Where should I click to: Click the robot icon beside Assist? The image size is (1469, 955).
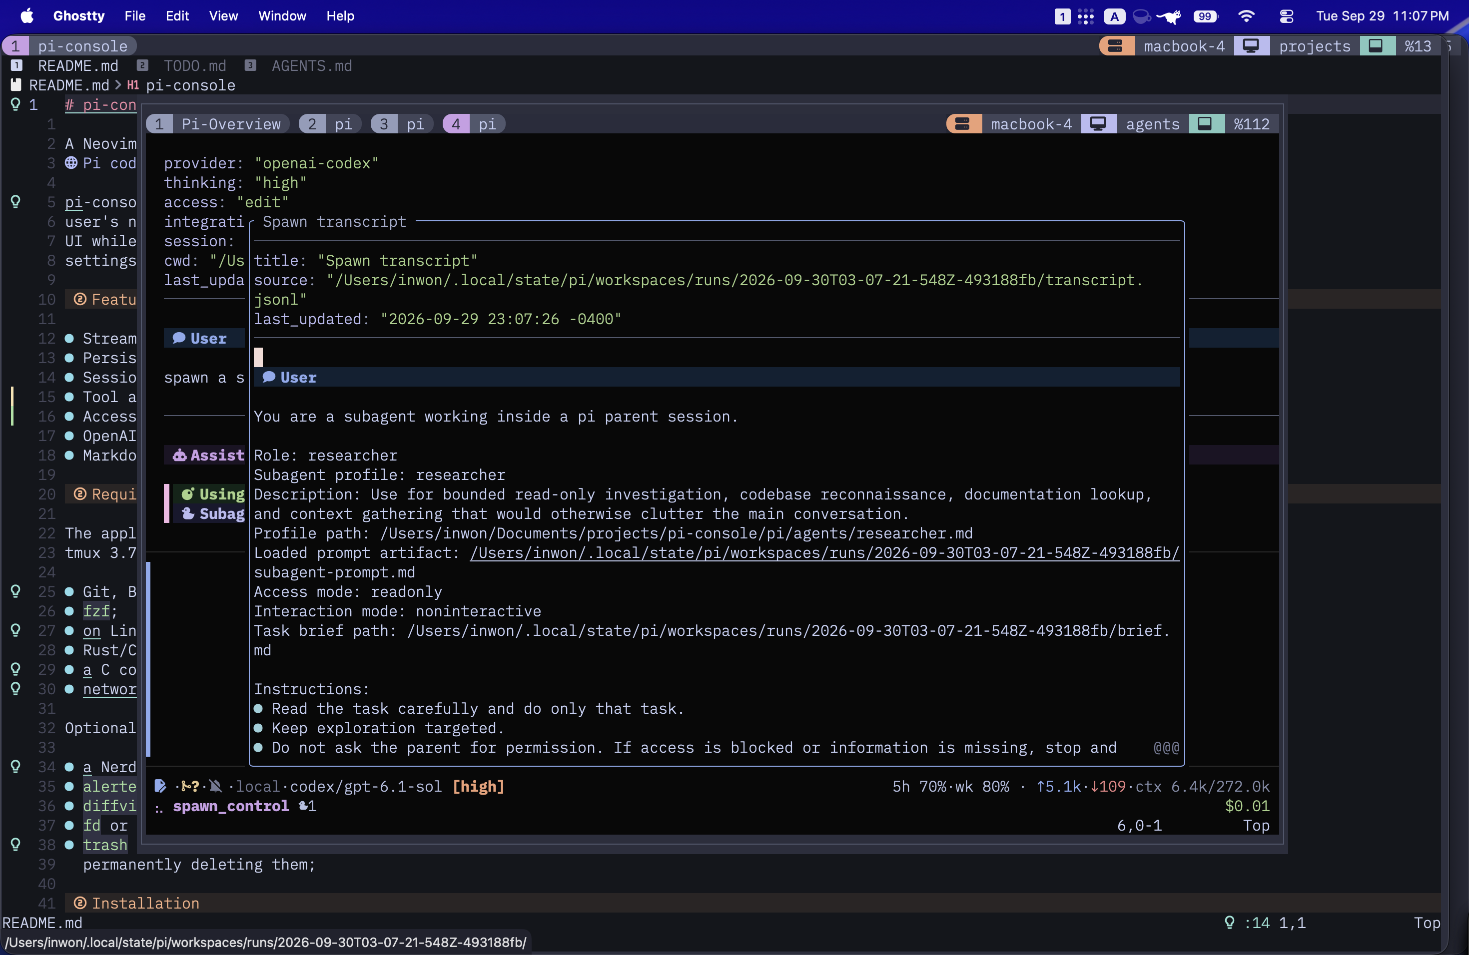179,456
